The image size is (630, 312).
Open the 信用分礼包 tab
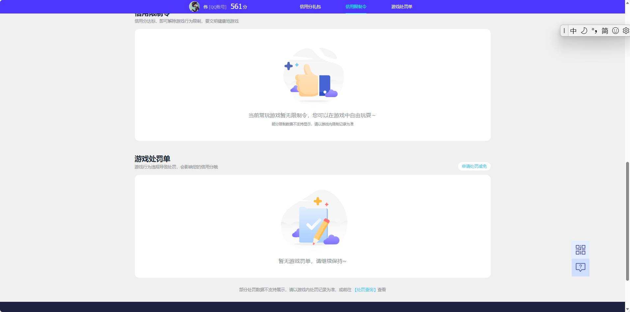[x=310, y=7]
